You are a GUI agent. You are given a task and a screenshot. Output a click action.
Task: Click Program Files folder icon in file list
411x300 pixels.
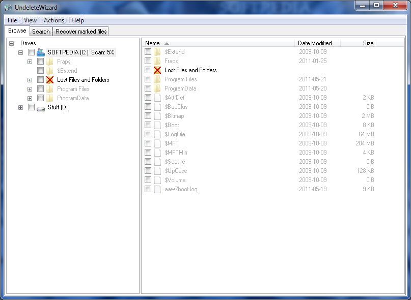(x=157, y=79)
